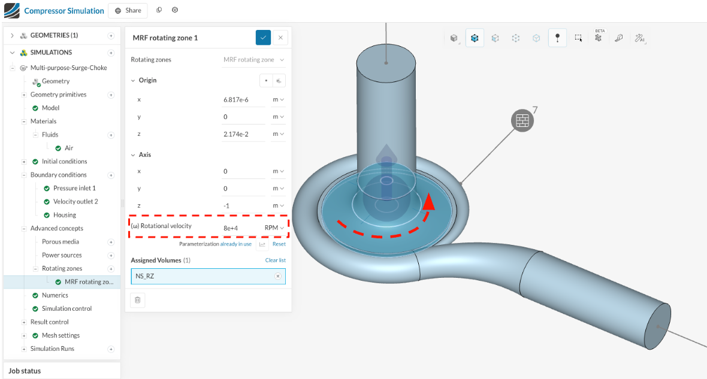Viewport: 707px width, 379px height.
Task: Activate the box selection tool
Action: pos(578,38)
